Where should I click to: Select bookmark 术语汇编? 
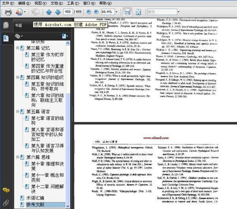pyautogui.click(x=35, y=198)
